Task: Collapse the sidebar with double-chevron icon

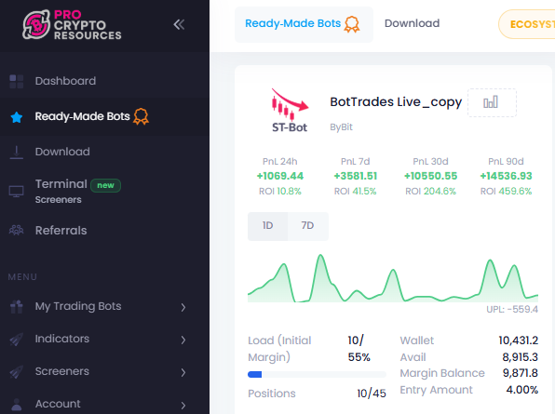Action: click(x=179, y=24)
